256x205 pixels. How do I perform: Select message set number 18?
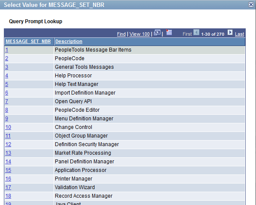(8, 196)
